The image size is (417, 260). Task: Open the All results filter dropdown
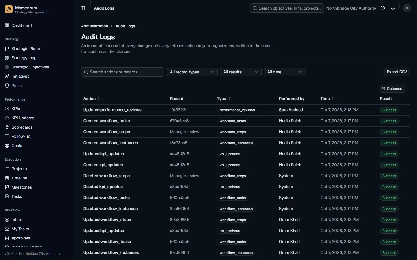click(x=241, y=72)
